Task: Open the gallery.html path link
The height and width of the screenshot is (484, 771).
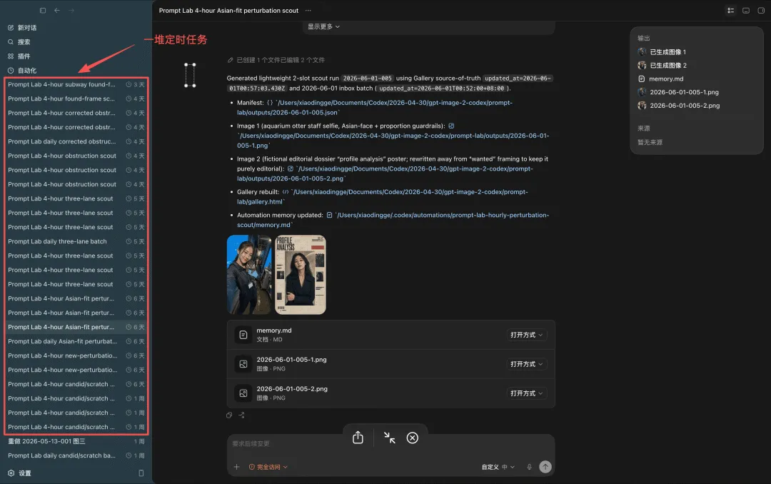Action: 383,197
